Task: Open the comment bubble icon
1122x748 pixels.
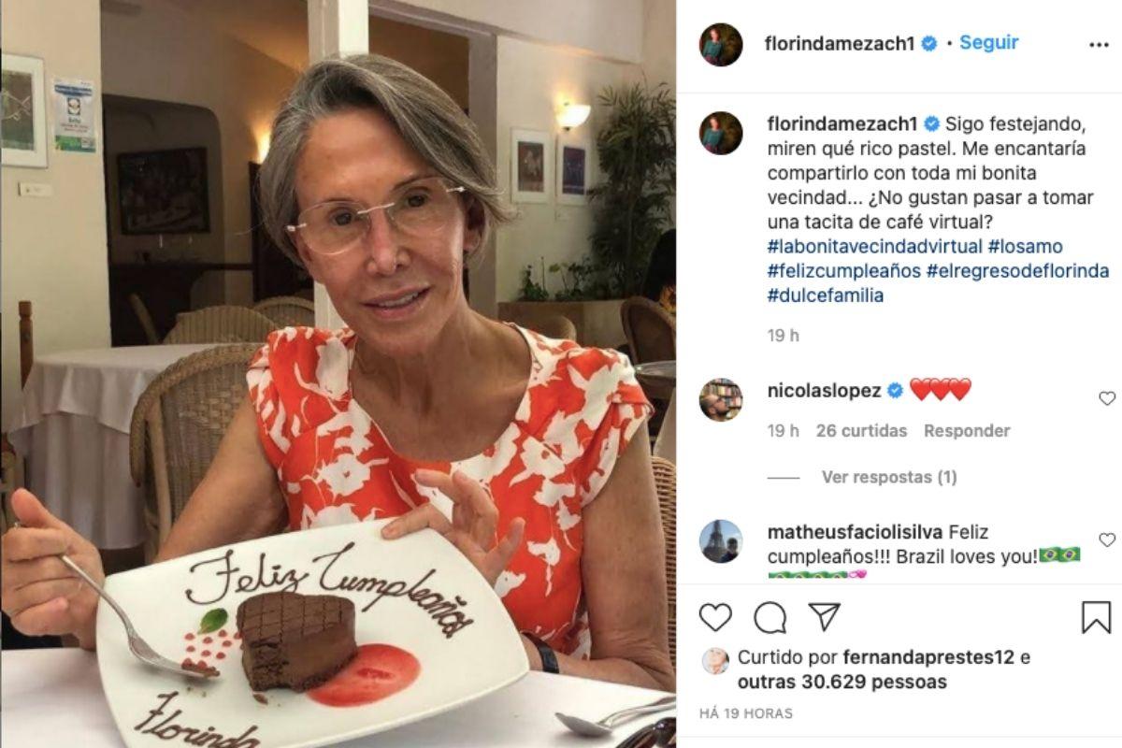Action: 770,617
